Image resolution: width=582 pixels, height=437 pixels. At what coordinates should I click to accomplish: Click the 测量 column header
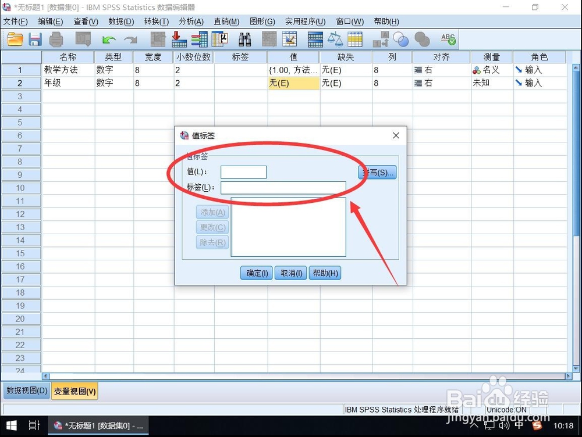pyautogui.click(x=492, y=57)
